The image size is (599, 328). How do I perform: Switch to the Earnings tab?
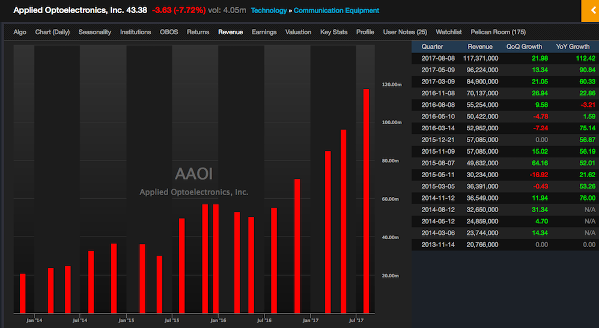(x=264, y=32)
